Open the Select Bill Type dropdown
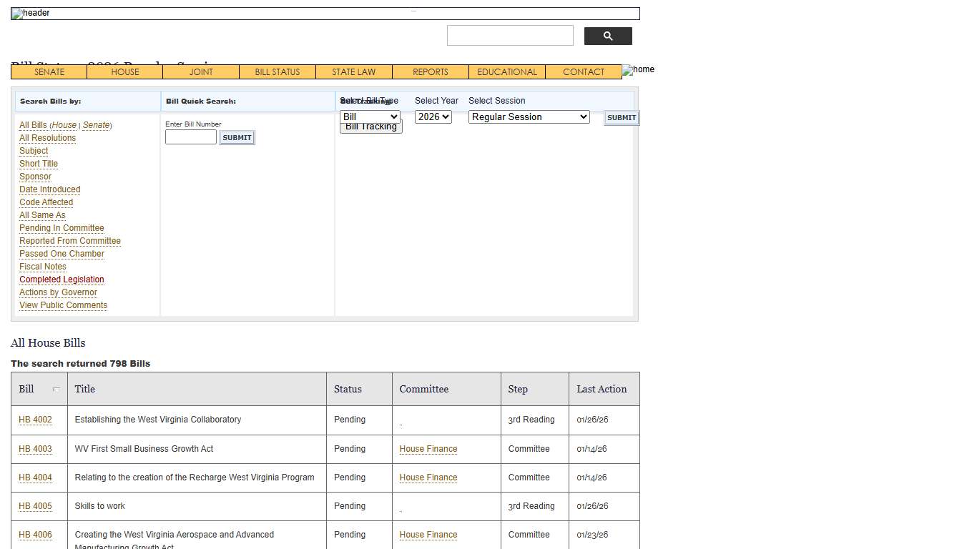The image size is (977, 549). pos(370,117)
